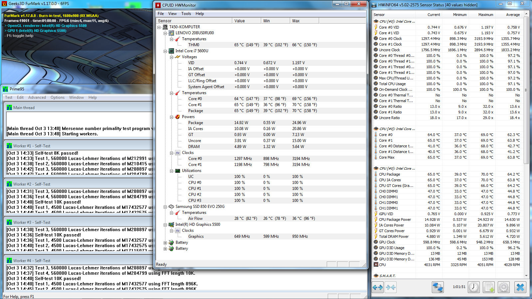The width and height of the screenshot is (532, 299).
Task: Click the Main thread window icon
Action: pyautogui.click(x=9, y=108)
